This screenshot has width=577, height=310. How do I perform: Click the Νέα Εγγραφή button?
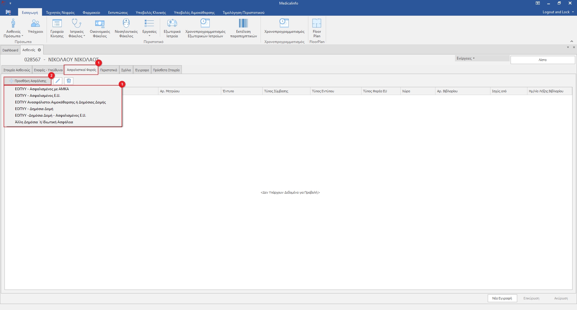tap(502, 298)
